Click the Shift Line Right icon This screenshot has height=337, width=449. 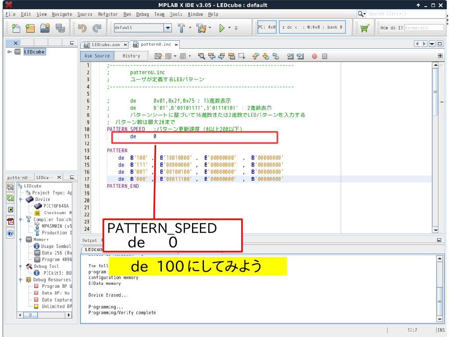(300, 56)
